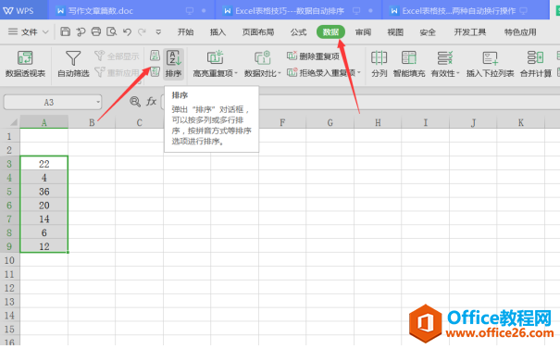Open the 安全 tab
Screen dimensions: 560x349
point(428,32)
